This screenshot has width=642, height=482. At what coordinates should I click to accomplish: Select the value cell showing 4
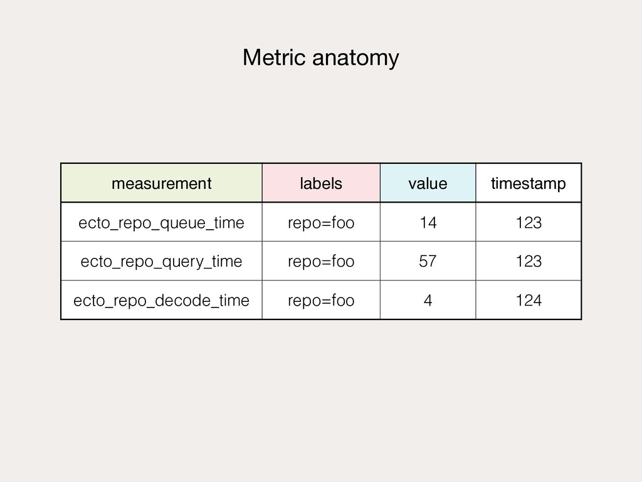tap(428, 300)
